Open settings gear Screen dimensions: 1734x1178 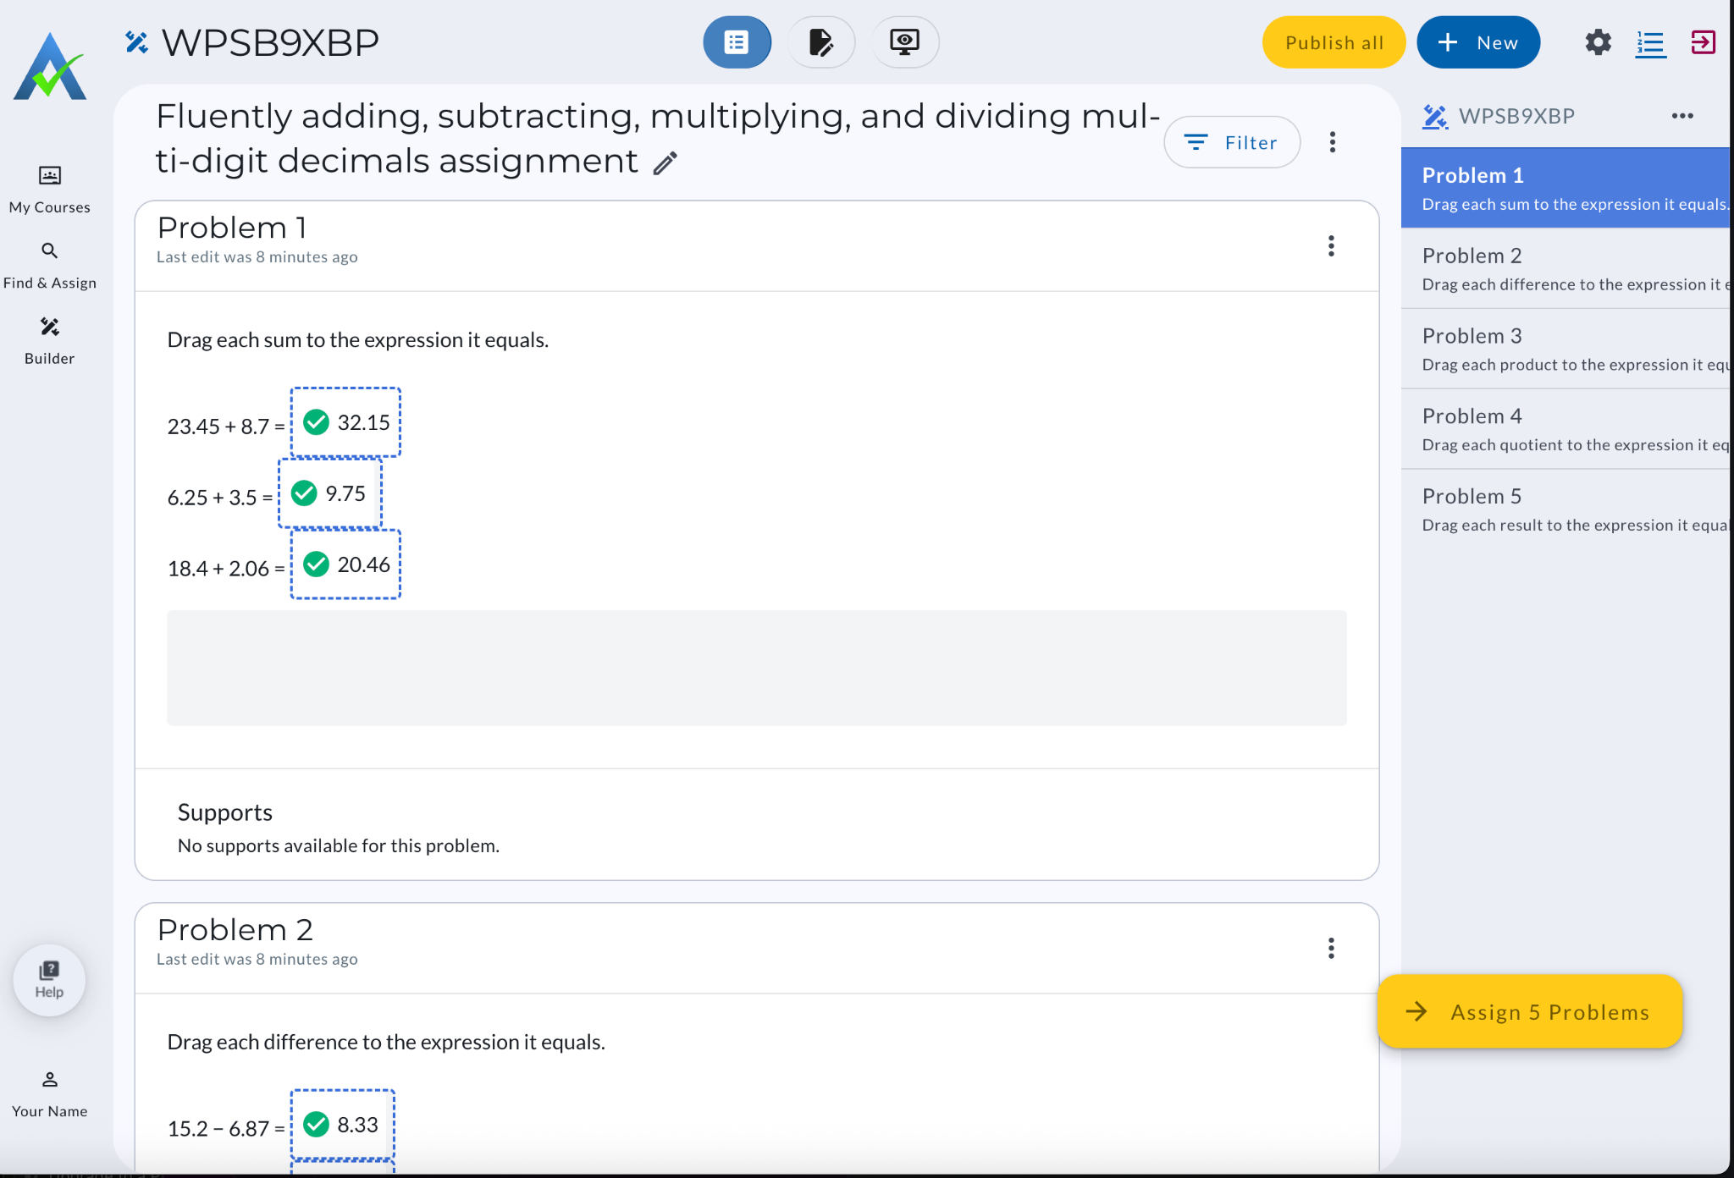point(1598,42)
